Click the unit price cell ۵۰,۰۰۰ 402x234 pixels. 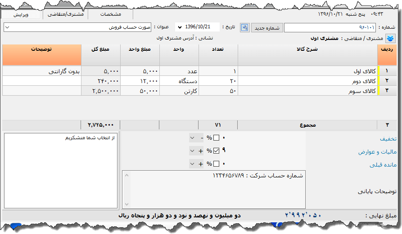[140, 91]
